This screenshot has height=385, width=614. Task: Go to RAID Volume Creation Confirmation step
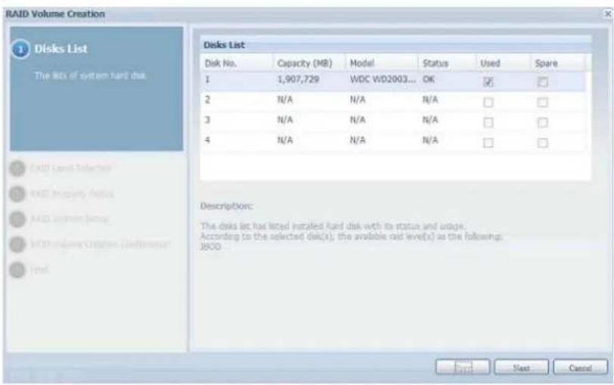[100, 244]
